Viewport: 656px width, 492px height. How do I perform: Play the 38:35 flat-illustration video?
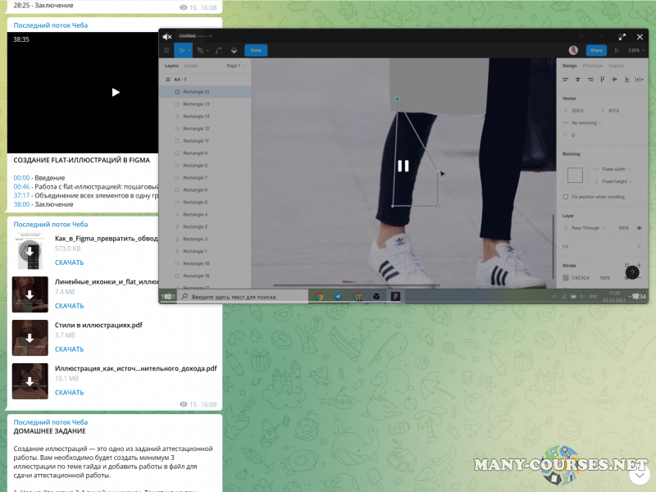(x=116, y=92)
